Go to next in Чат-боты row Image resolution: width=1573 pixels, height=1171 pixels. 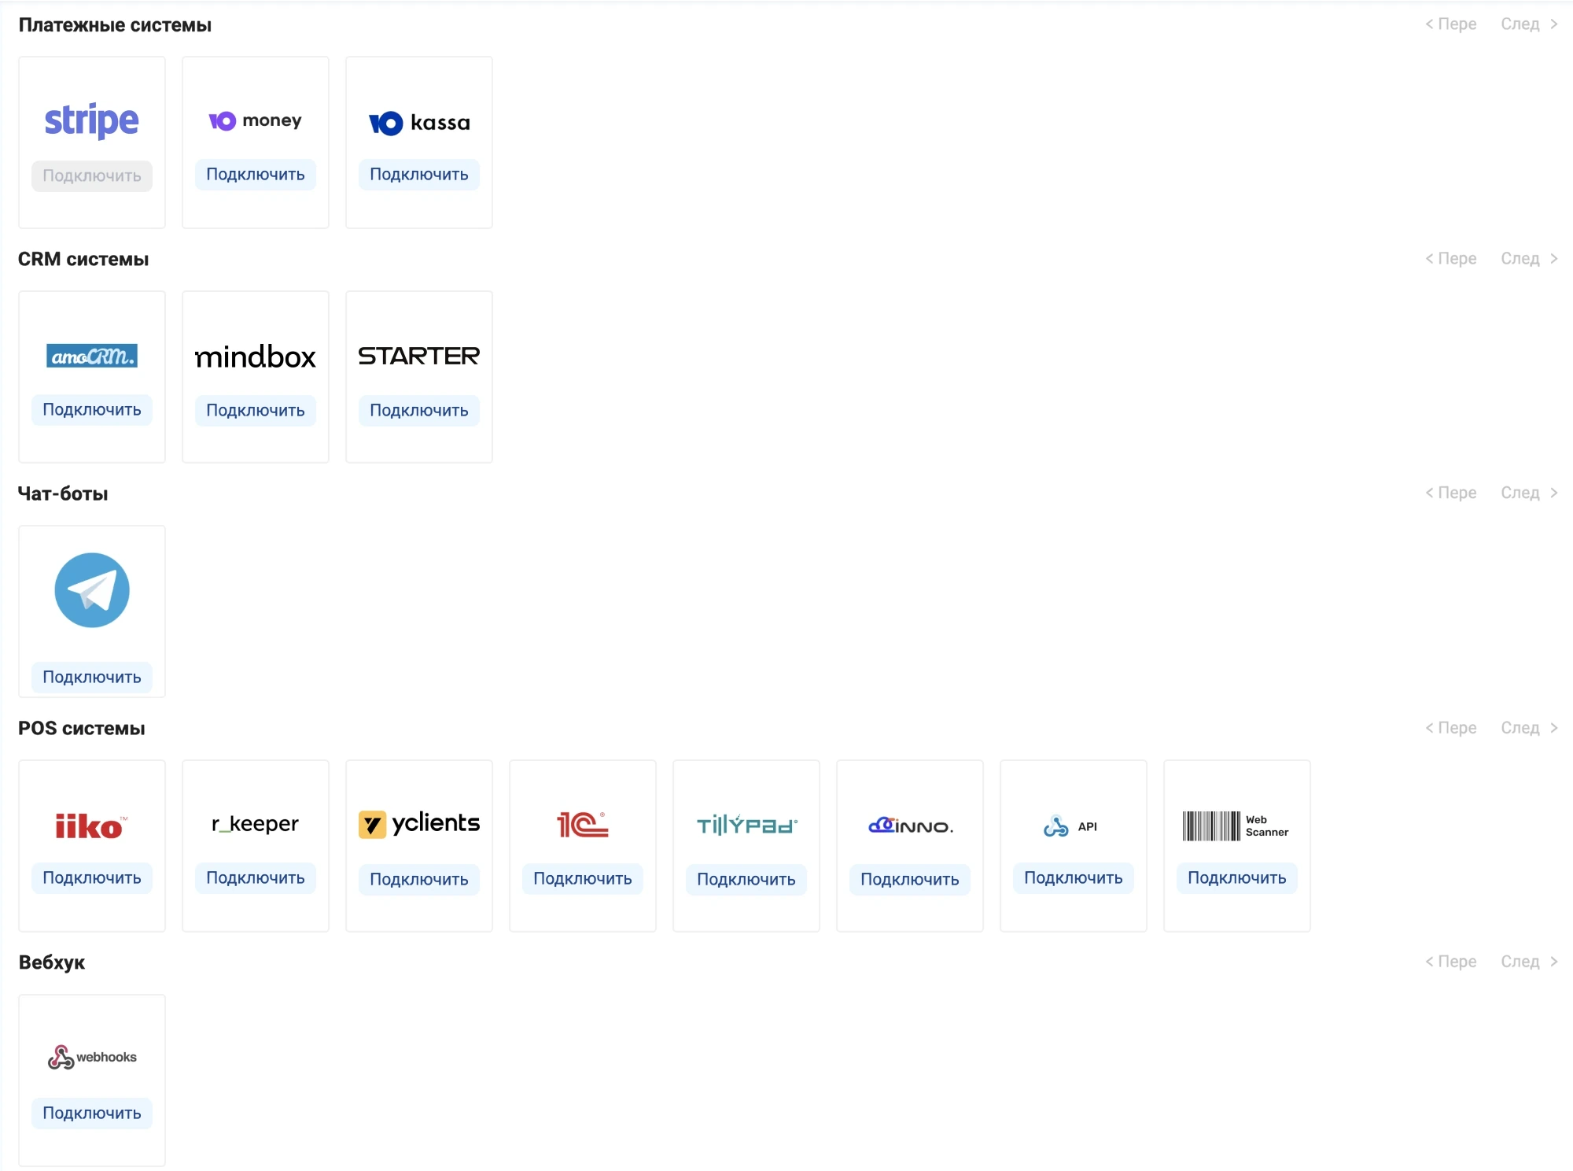(1529, 493)
